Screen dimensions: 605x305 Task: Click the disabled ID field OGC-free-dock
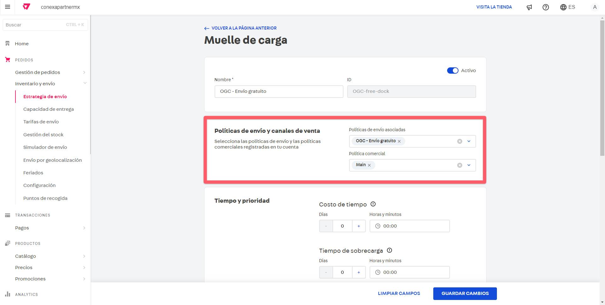tap(412, 92)
